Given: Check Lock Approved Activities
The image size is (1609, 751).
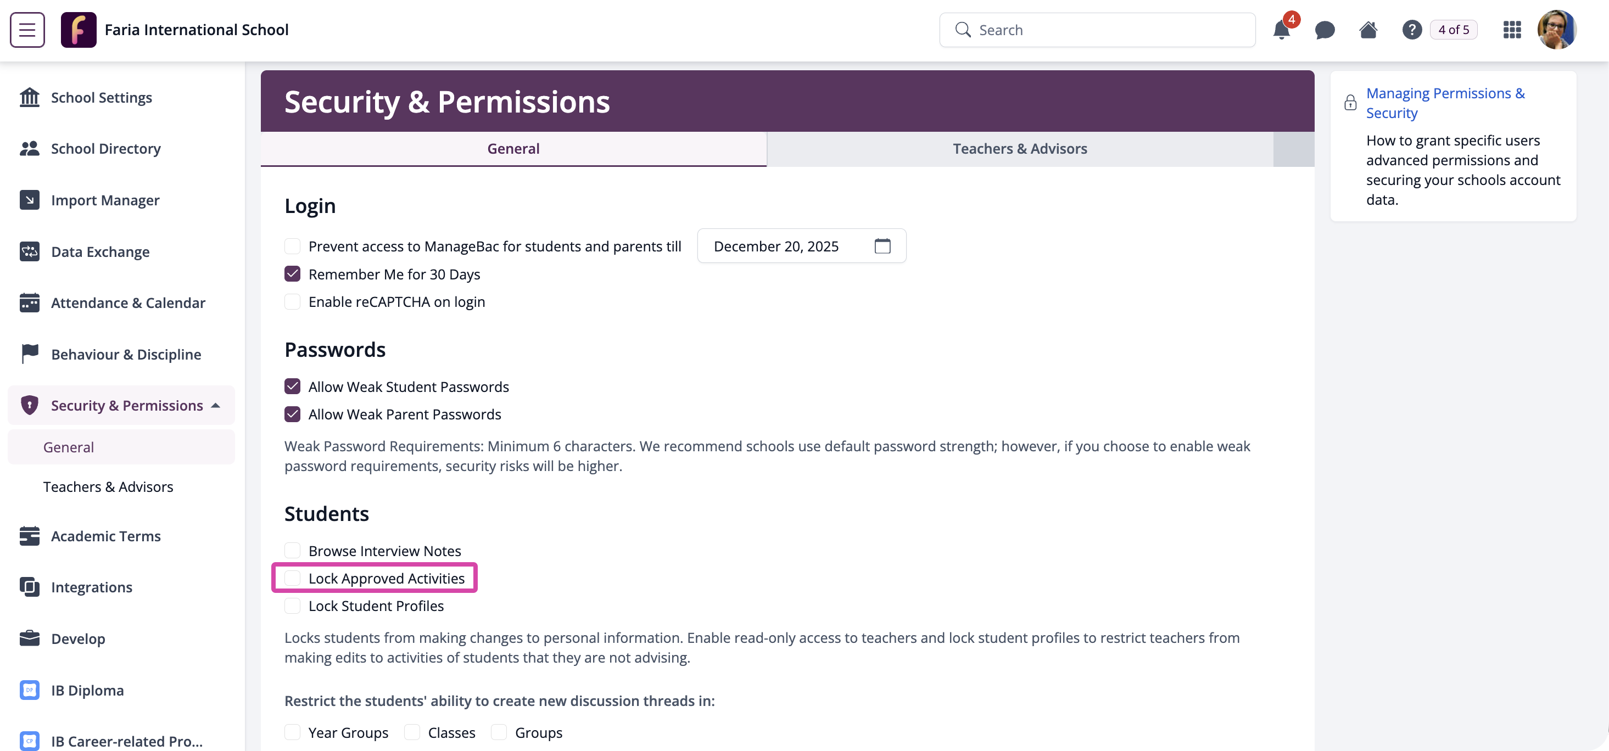Looking at the screenshot, I should tap(292, 578).
